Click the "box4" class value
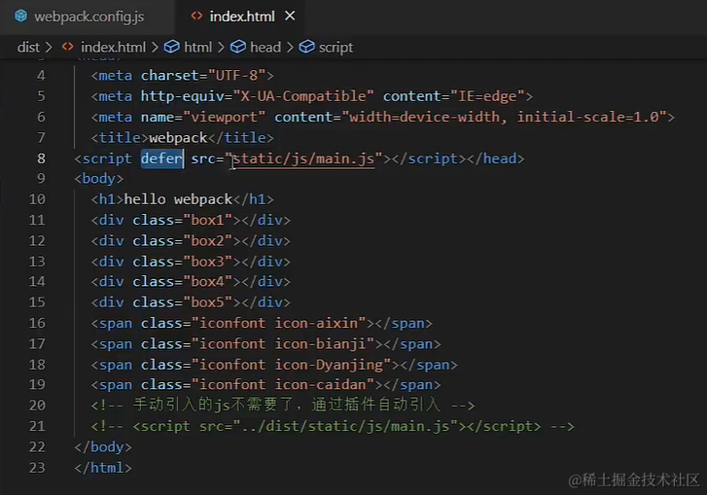This screenshot has height=495, width=707. [x=208, y=282]
